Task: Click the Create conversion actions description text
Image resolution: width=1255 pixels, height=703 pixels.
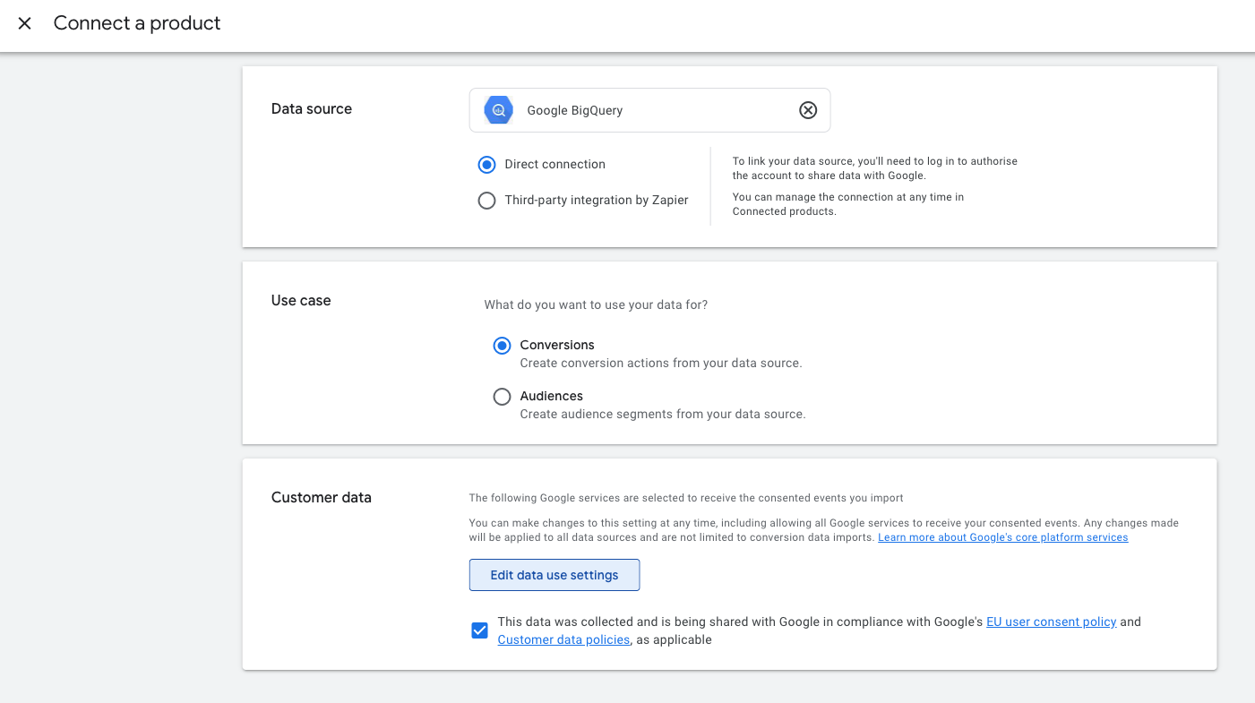Action: click(660, 364)
